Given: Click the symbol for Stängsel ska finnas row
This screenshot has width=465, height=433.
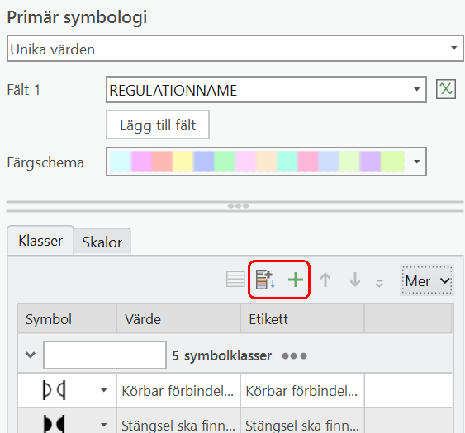Looking at the screenshot, I should [55, 424].
